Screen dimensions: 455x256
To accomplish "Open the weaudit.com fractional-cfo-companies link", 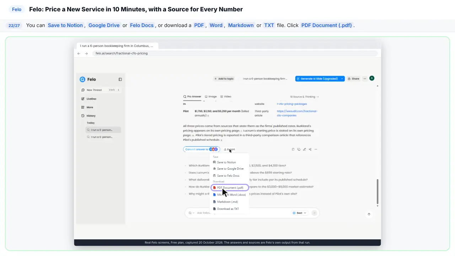I will tap(297, 113).
